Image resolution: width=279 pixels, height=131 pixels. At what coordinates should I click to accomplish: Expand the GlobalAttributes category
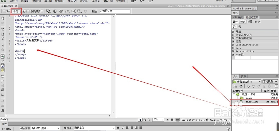[233, 45]
